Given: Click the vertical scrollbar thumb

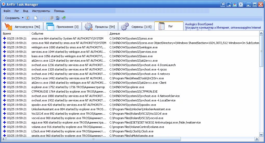Looking at the screenshot, I should click(261, 51).
